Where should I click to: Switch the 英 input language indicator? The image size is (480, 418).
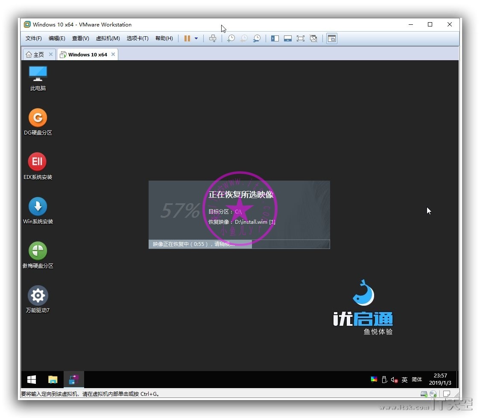pos(404,380)
